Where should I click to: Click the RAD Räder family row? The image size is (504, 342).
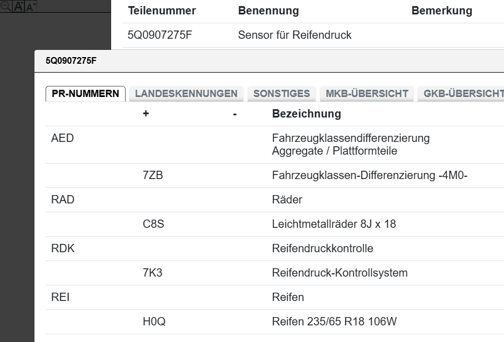click(62, 200)
